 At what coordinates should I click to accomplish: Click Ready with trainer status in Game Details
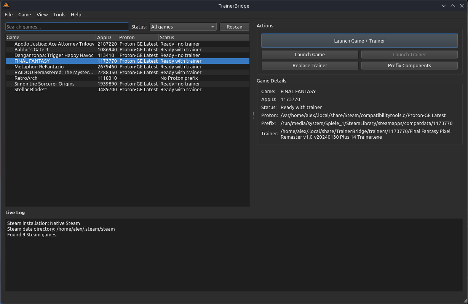301,107
